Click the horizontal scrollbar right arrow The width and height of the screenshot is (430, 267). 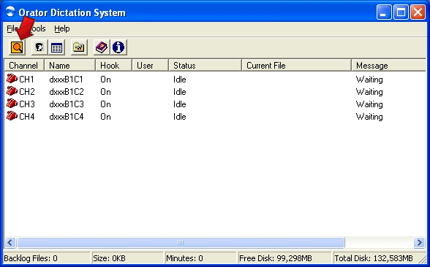point(419,242)
